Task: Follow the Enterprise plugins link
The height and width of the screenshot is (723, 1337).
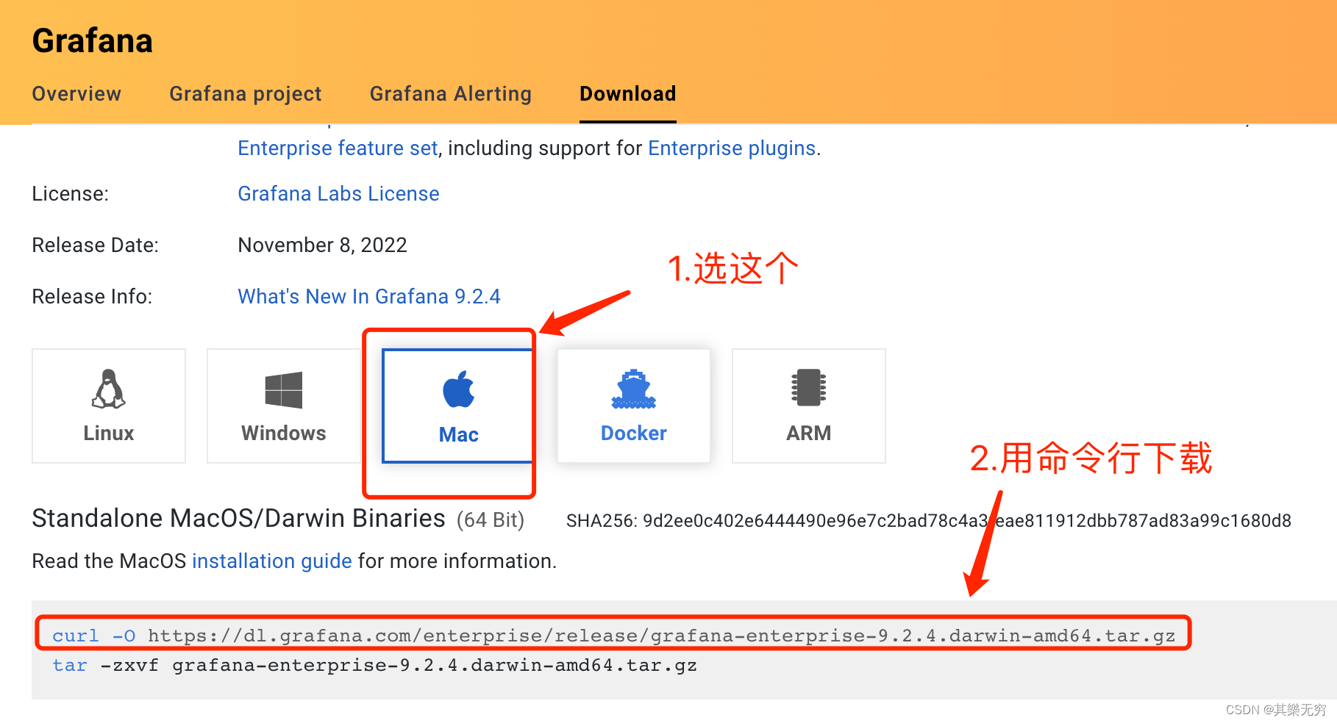Action: 732,148
